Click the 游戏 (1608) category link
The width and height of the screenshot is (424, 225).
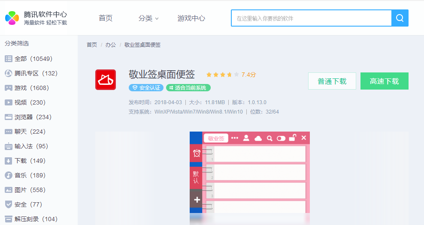click(32, 88)
